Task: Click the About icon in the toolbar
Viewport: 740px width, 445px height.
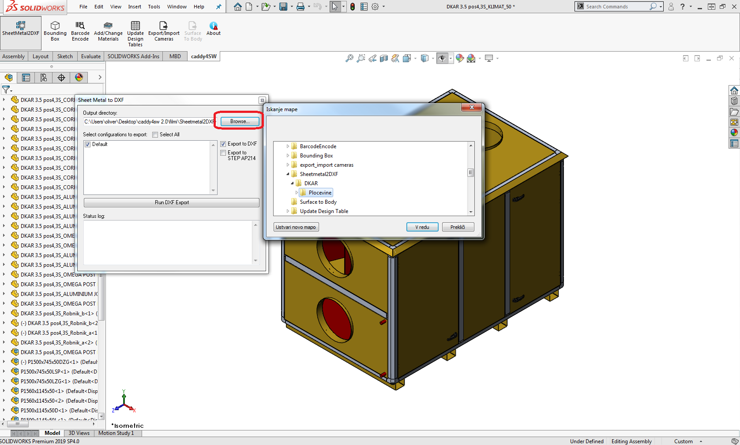Action: 214,29
